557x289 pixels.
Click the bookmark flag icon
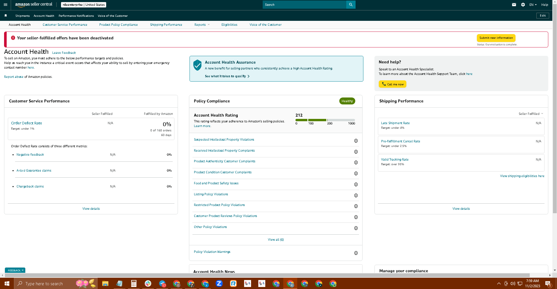tap(6, 16)
